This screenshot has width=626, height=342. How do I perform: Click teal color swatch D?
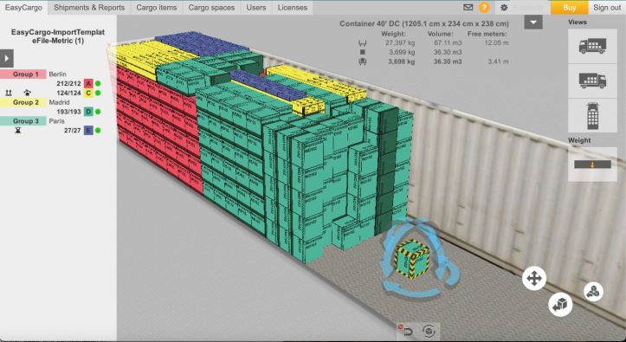(x=88, y=112)
